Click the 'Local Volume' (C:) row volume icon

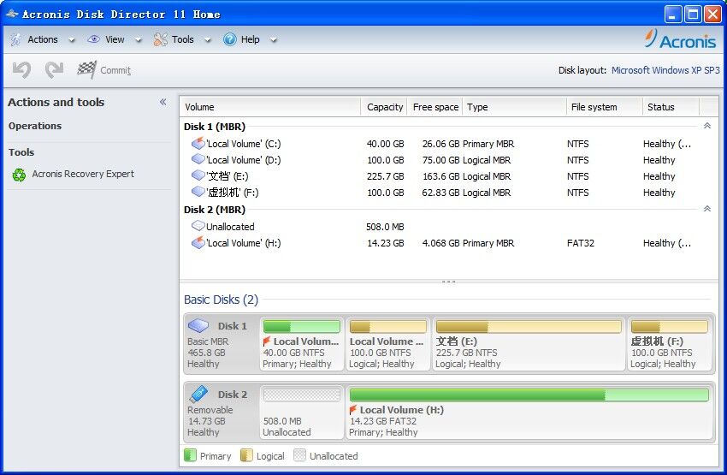coord(198,143)
